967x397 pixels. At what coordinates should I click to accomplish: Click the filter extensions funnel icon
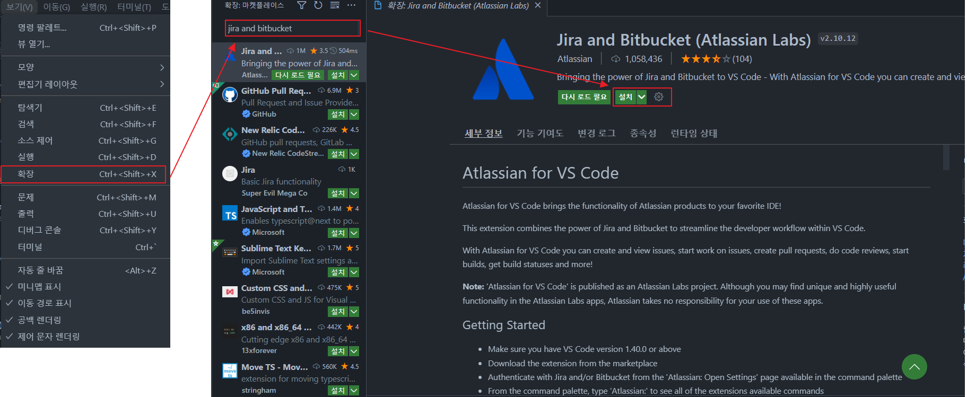301,5
